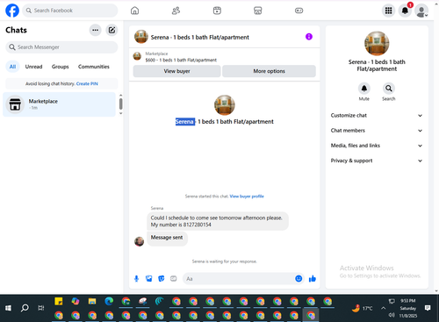Open File Explorer on taskbar

pos(92,301)
